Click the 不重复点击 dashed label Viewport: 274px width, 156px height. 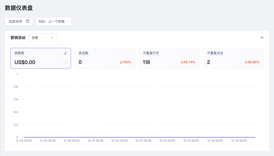pyautogui.click(x=215, y=53)
